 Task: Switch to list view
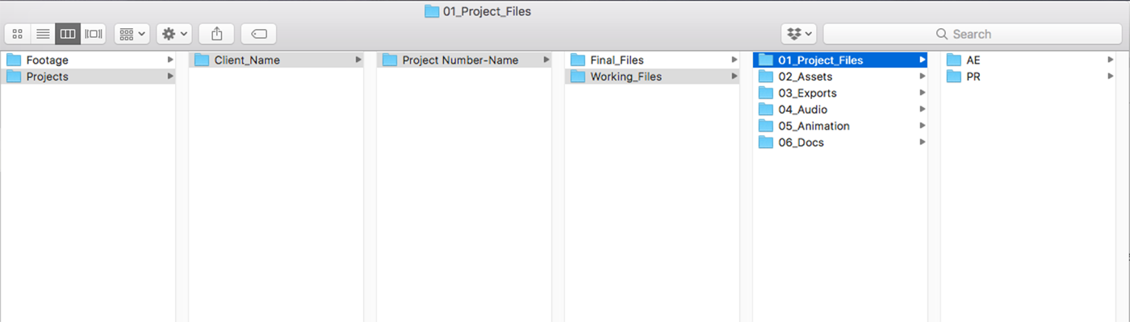43,34
